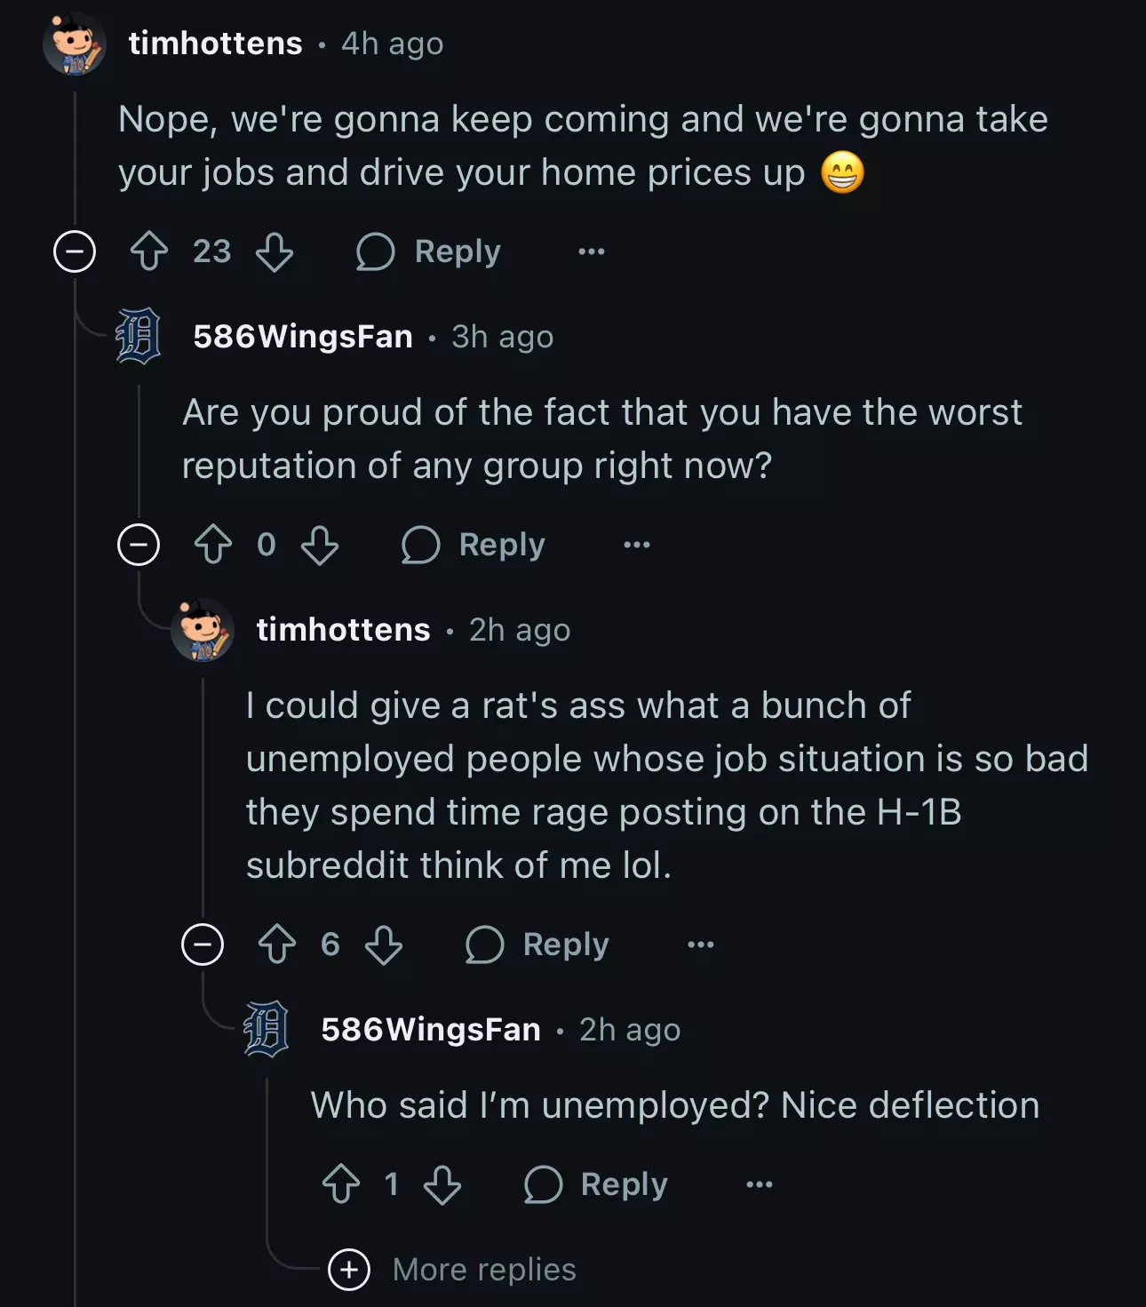
Task: Collapse 586WingsFan's 3h ago comment thread
Action: [x=139, y=545]
